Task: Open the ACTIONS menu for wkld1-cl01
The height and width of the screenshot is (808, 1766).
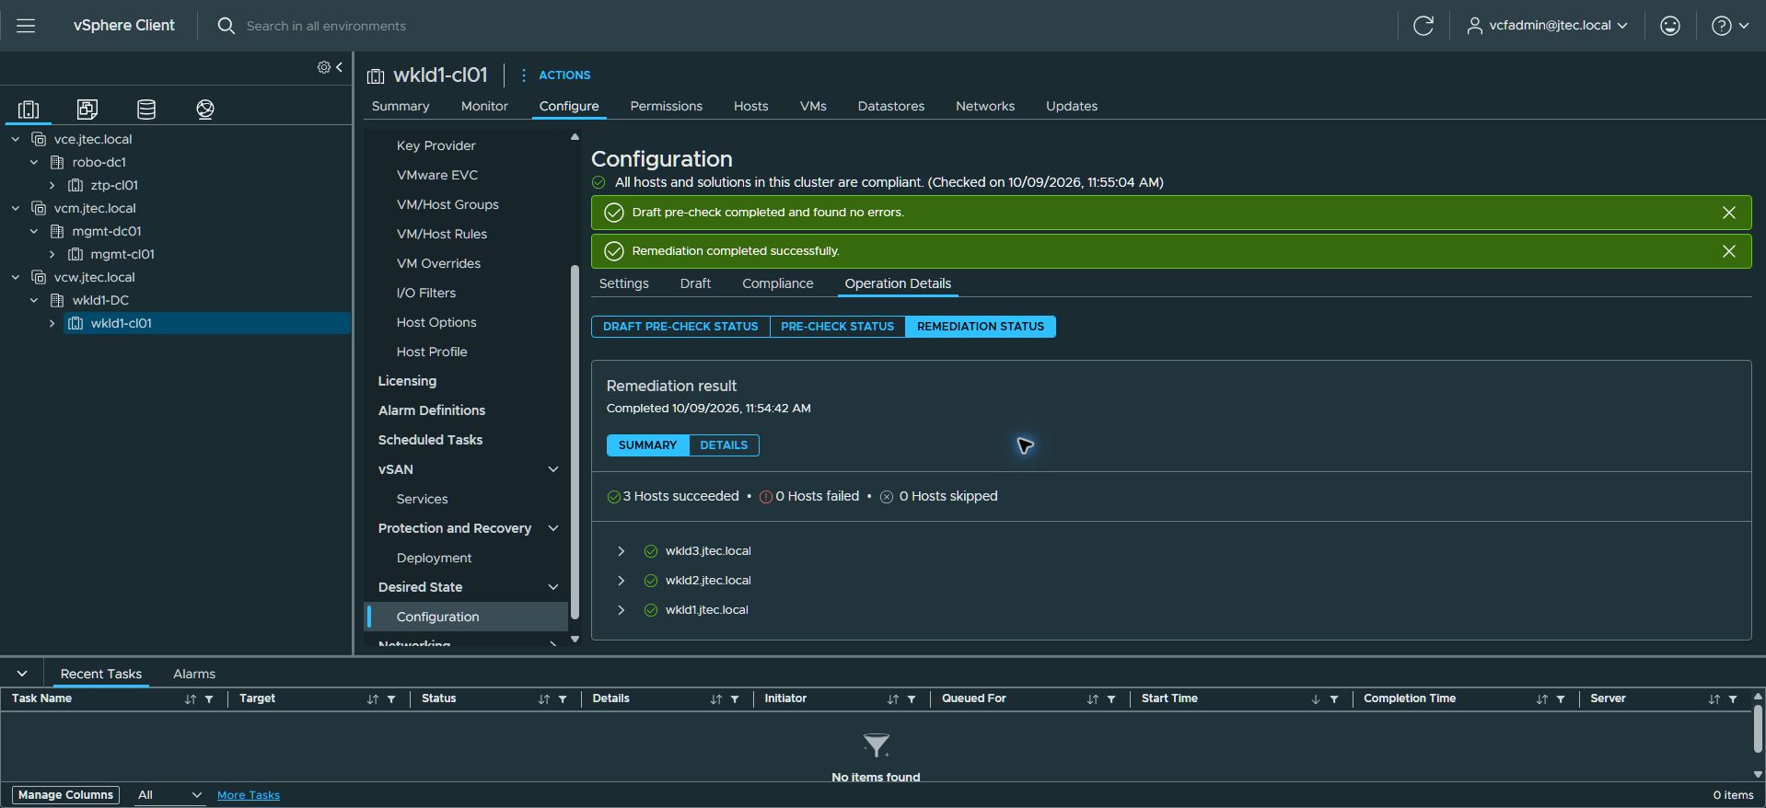Action: 556,75
